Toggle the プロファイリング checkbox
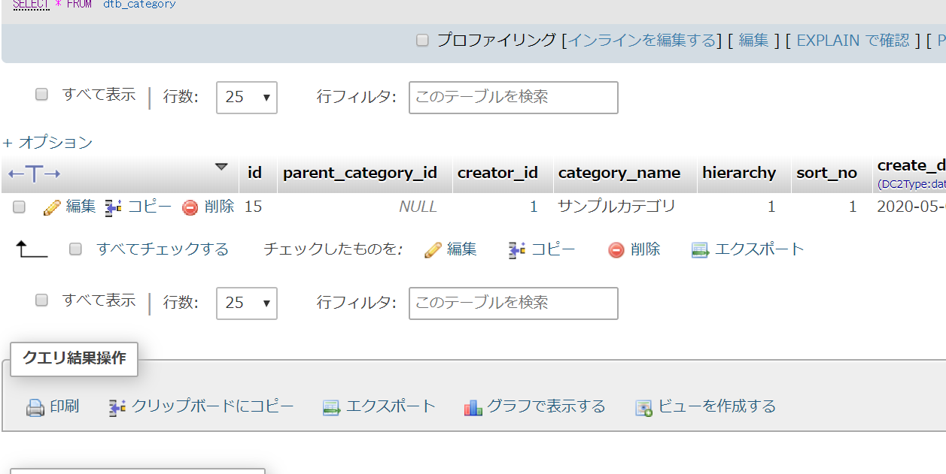Screen dimensions: 946x474 tap(423, 41)
